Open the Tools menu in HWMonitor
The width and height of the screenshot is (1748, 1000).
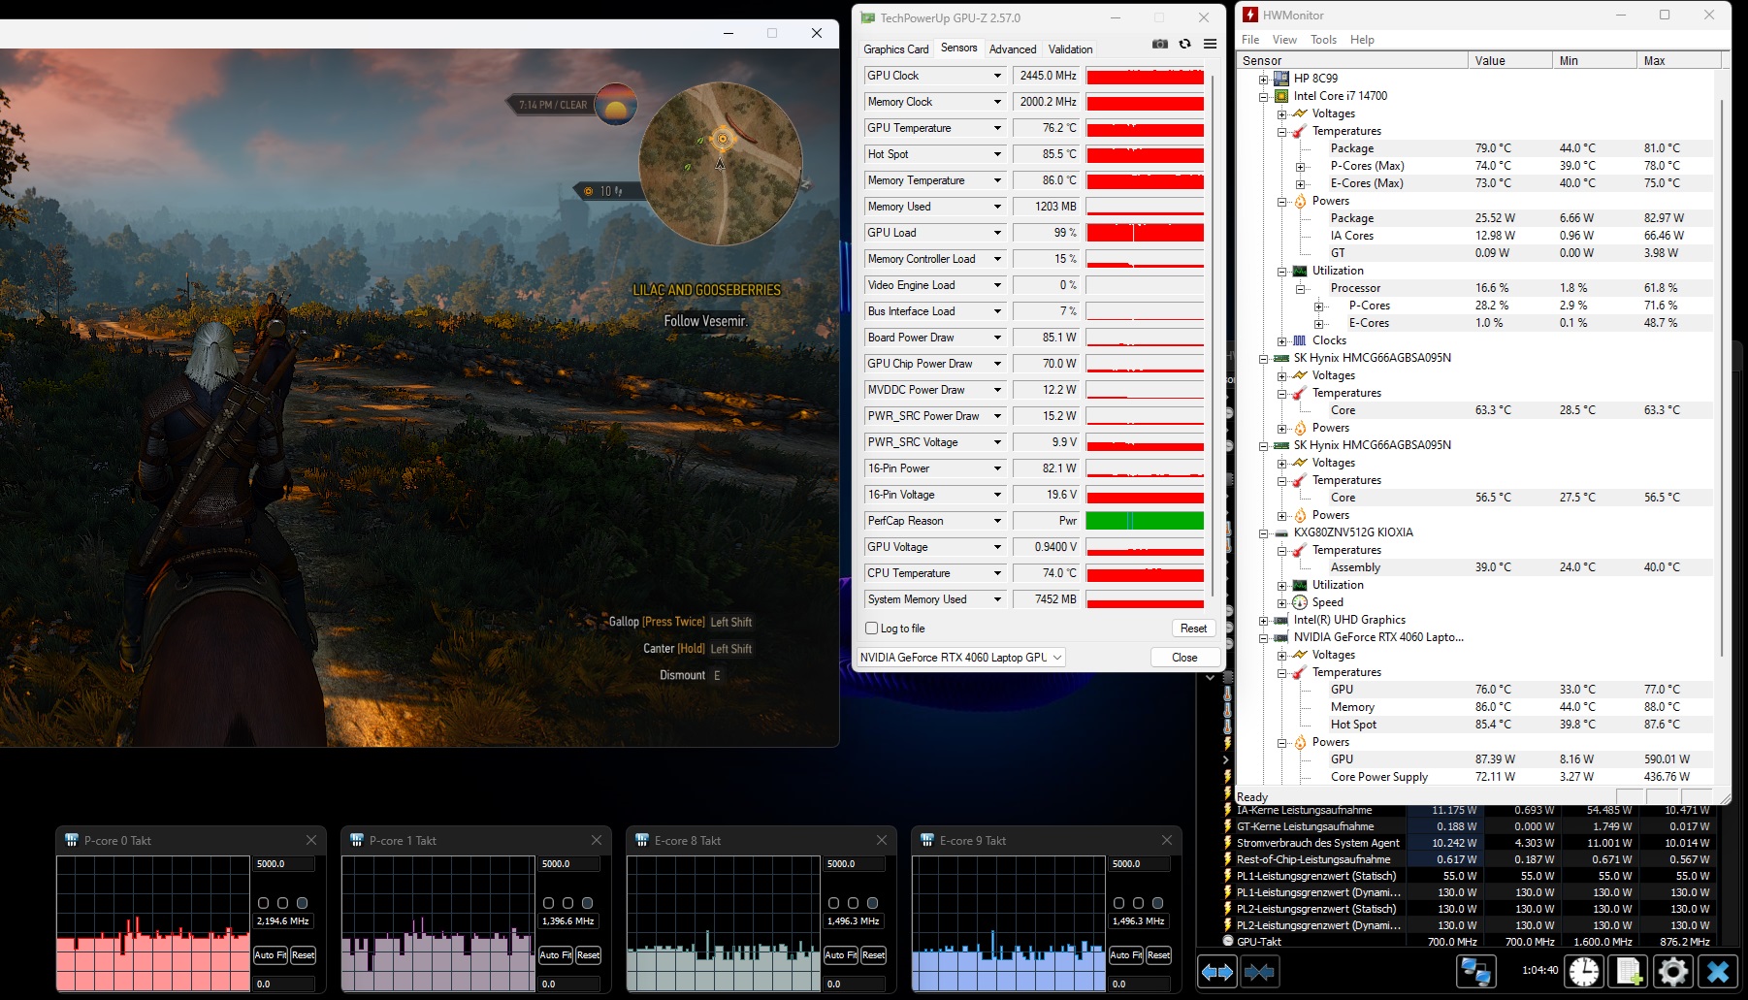(x=1323, y=40)
